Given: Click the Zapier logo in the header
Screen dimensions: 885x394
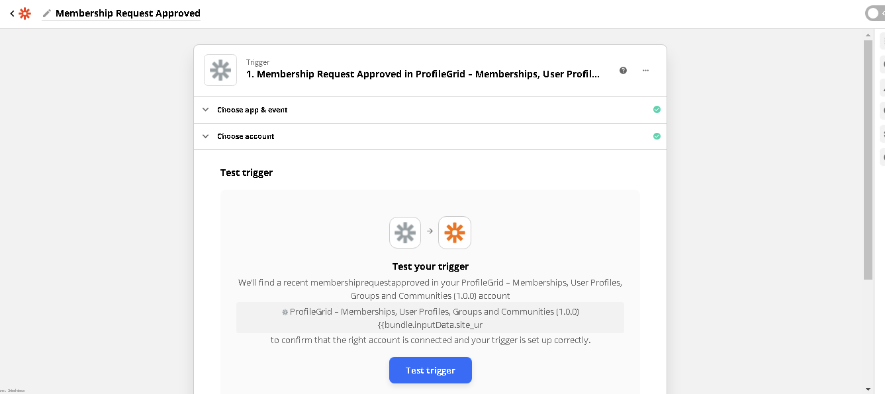Looking at the screenshot, I should (25, 13).
